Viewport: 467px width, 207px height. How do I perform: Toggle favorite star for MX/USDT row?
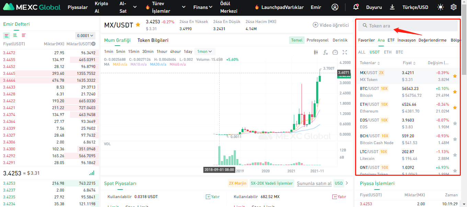455,76
